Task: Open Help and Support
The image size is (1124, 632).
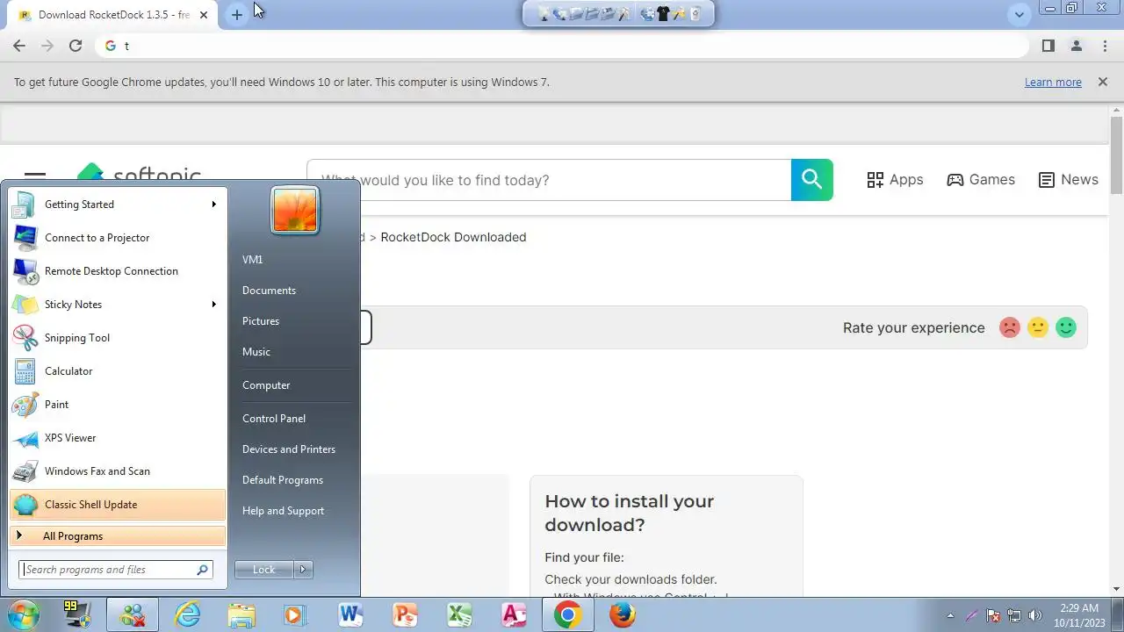Action: pos(283,511)
